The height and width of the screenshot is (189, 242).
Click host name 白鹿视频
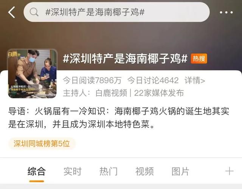pyautogui.click(x=111, y=93)
